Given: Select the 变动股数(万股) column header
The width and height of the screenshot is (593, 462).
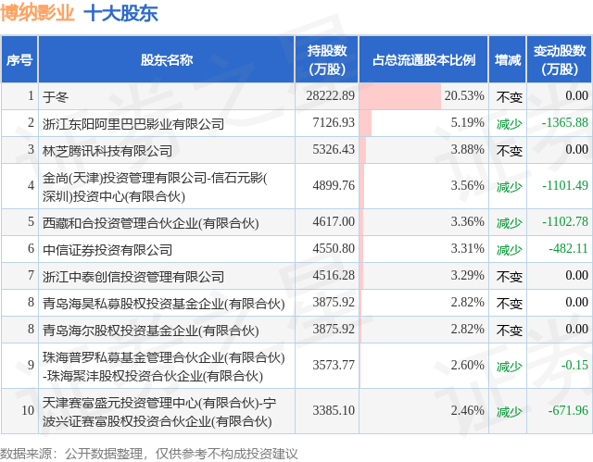Looking at the screenshot, I should pyautogui.click(x=560, y=59).
